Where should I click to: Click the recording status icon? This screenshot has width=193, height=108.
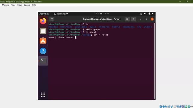click(180, 106)
